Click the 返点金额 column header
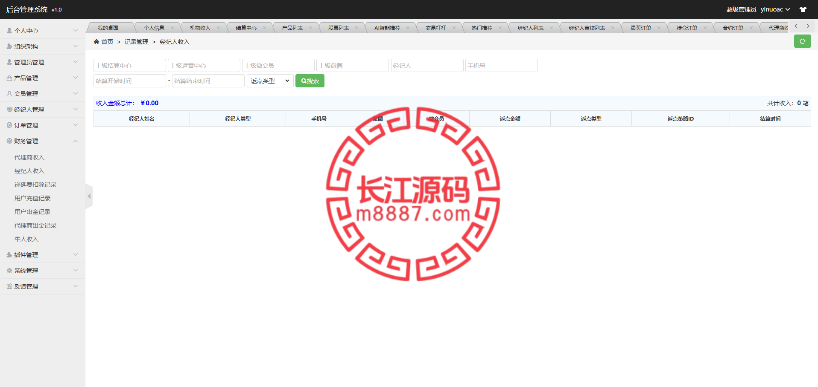This screenshot has width=818, height=387. pos(510,119)
